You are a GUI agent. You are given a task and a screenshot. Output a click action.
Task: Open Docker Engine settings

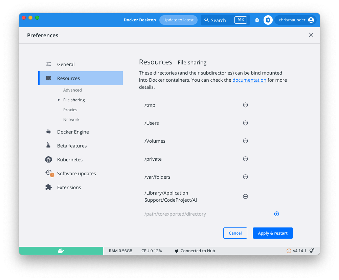coord(81,132)
